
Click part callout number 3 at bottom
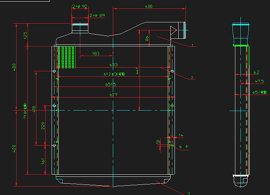click(x=188, y=193)
